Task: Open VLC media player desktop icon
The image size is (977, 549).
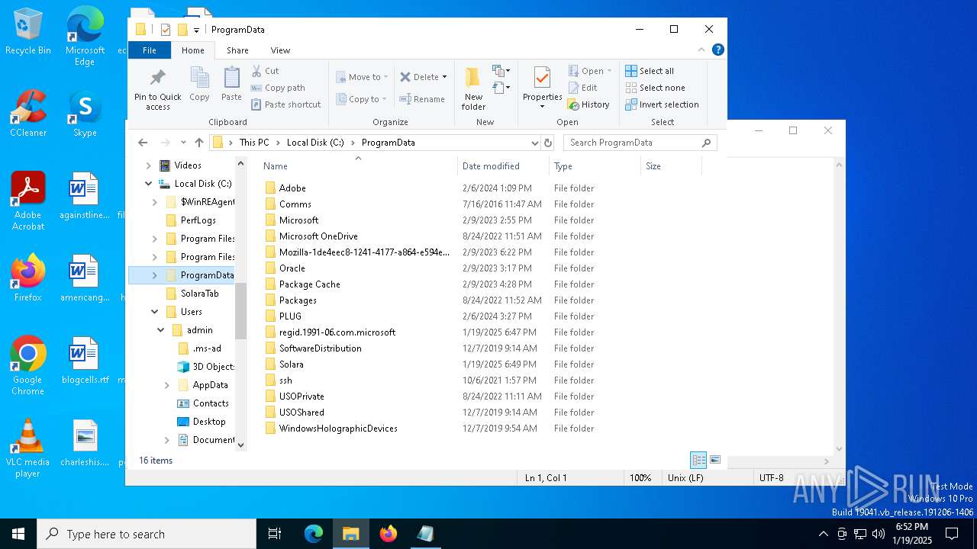Action: (x=27, y=448)
